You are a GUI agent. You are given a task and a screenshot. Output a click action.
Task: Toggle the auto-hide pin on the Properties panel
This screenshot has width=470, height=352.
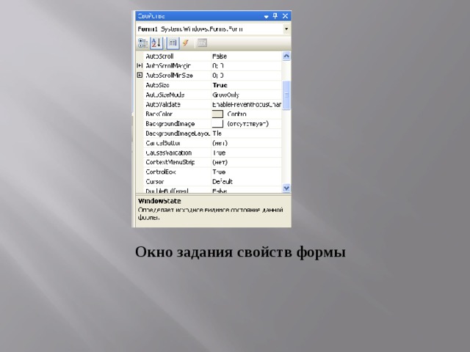coord(275,16)
